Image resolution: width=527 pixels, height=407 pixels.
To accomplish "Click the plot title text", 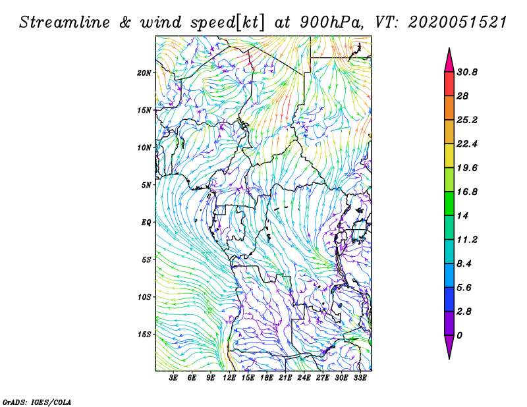I will pyautogui.click(x=263, y=22).
